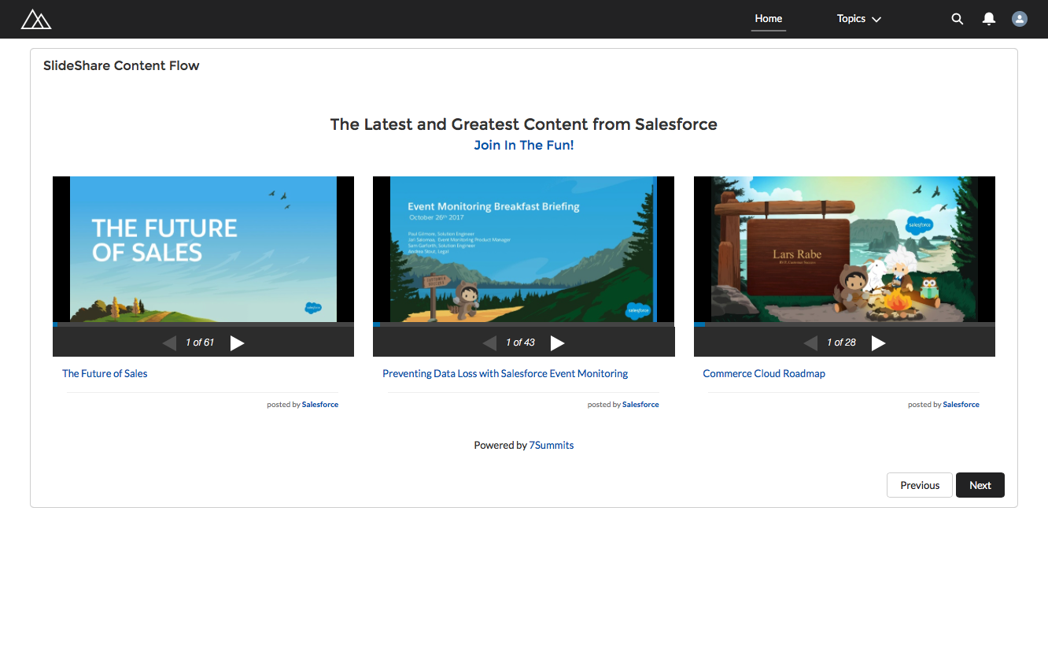
Task: Open the search magnifier icon
Action: click(x=958, y=19)
